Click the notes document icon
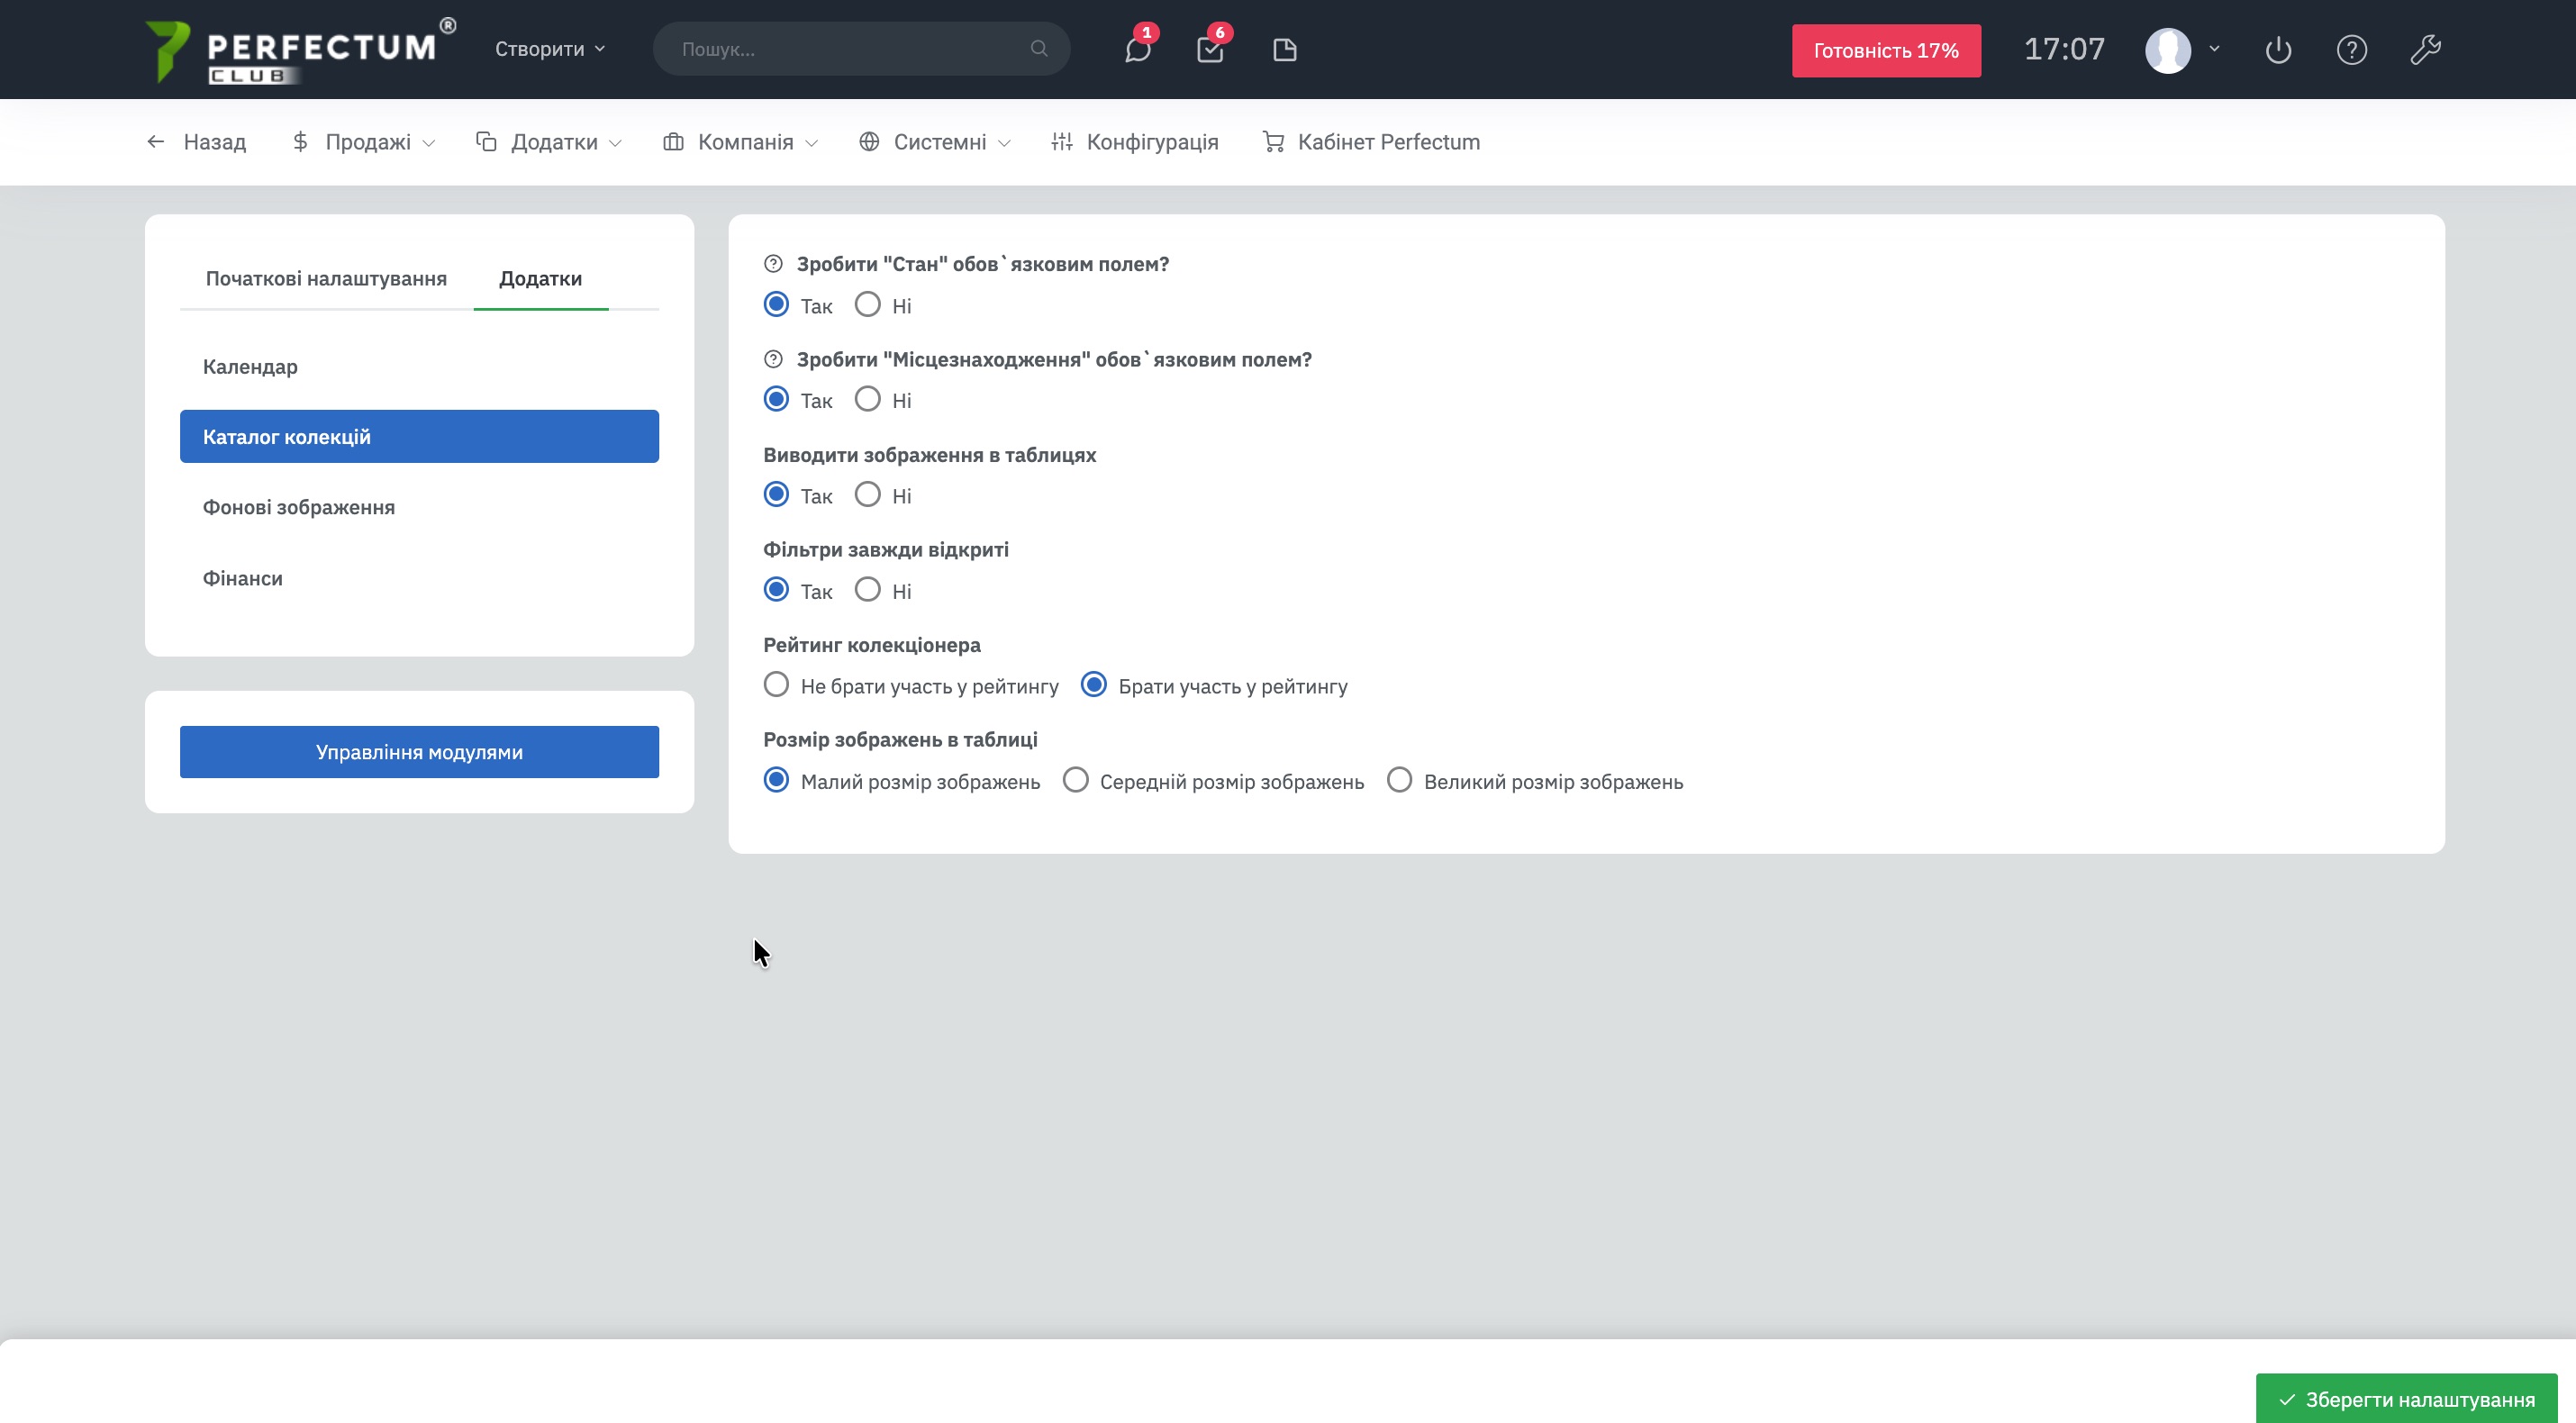This screenshot has width=2576, height=1423. 1284,49
